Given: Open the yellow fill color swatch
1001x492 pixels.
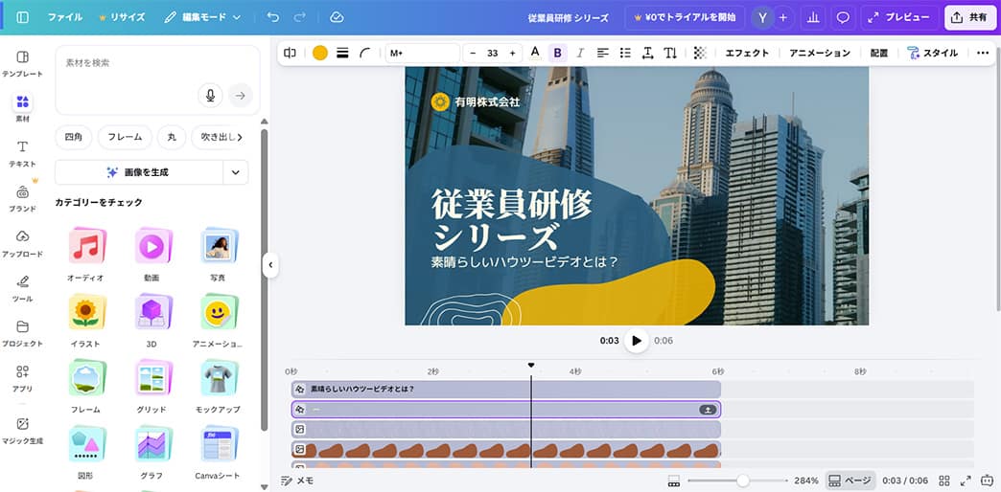Looking at the screenshot, I should tap(320, 53).
